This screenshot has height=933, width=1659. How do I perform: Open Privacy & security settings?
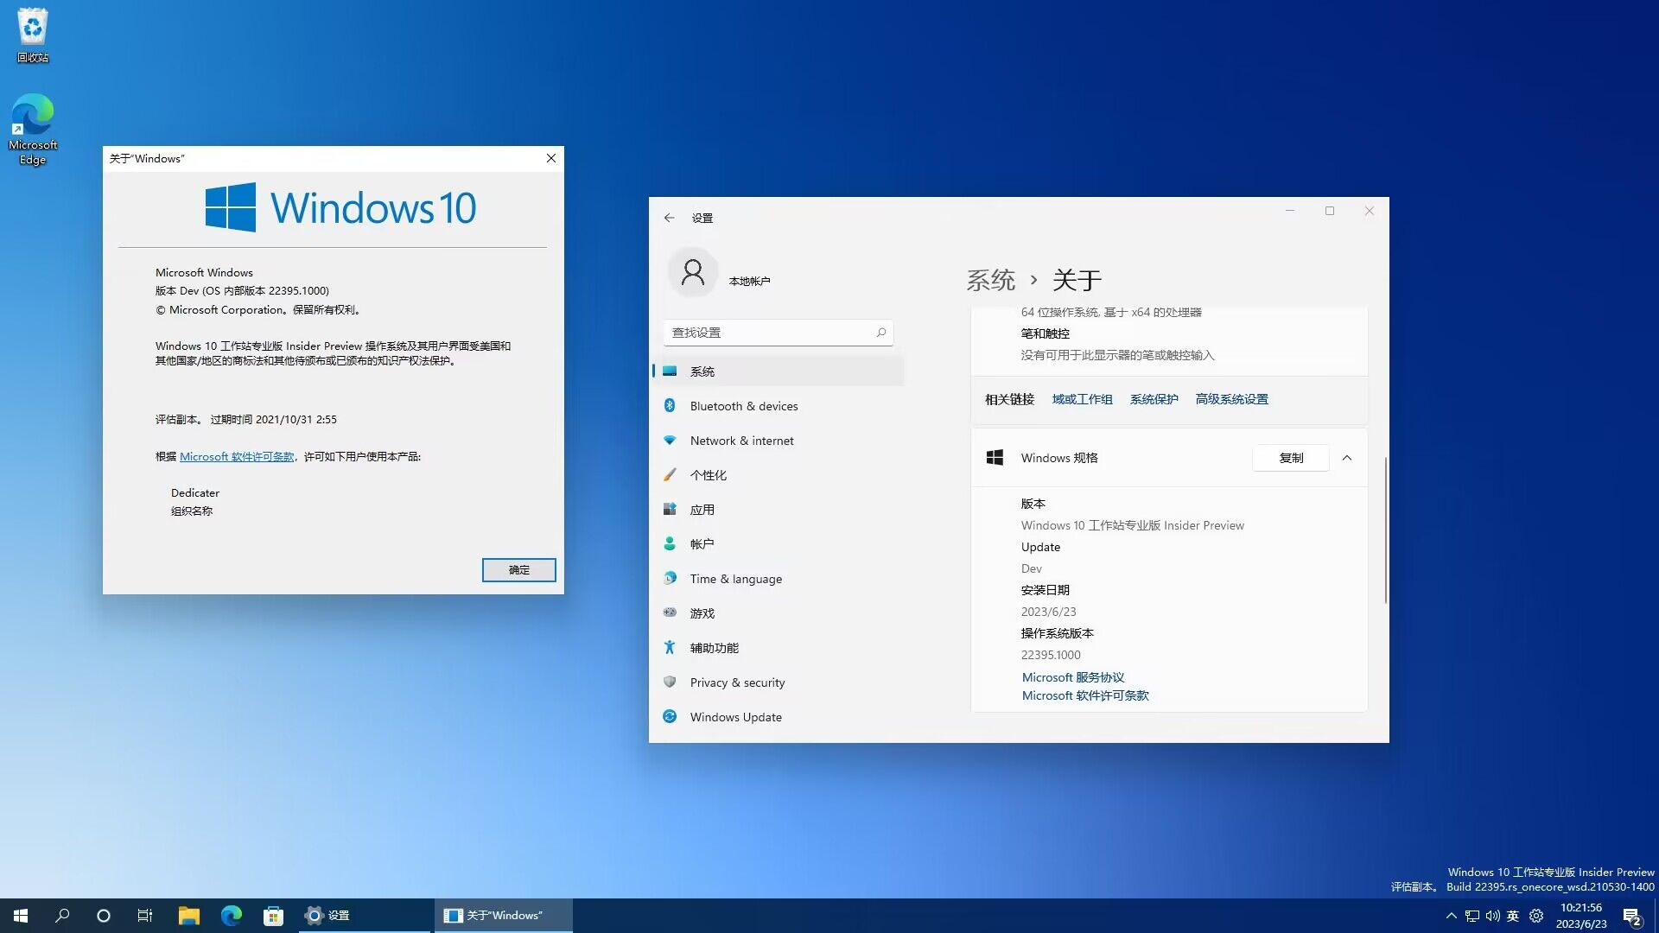[x=737, y=682]
